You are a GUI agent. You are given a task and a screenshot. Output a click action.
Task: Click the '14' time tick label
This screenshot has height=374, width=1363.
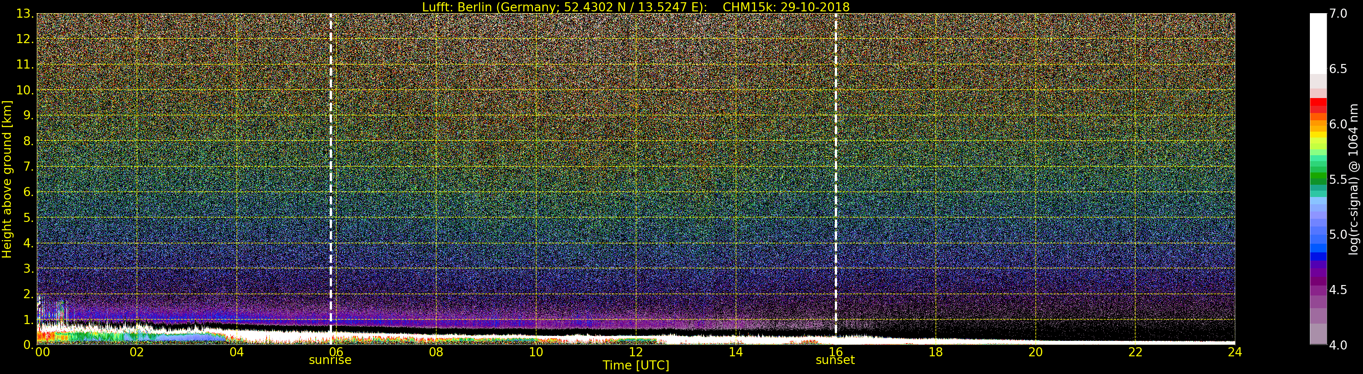[736, 352]
